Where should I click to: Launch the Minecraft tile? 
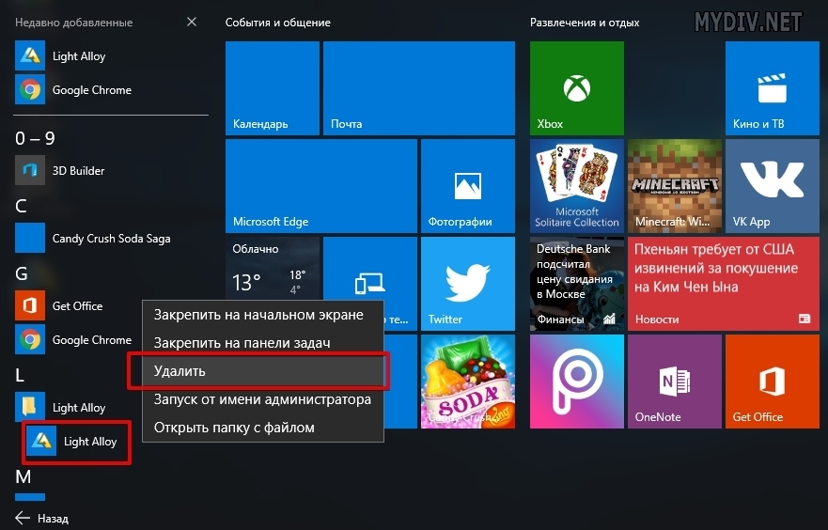673,186
